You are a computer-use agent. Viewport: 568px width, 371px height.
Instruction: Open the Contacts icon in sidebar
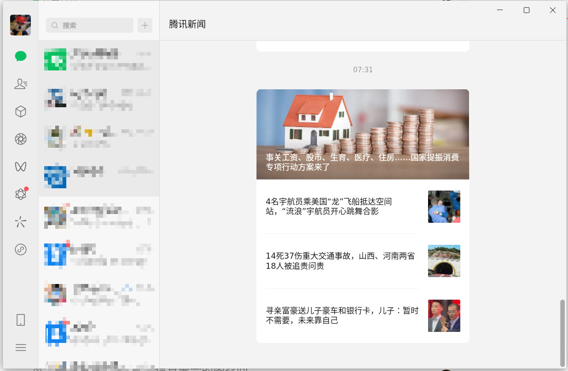pos(21,84)
